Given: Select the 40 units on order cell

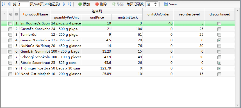Looking at the screenshot, I should pyautogui.click(x=158, y=23).
